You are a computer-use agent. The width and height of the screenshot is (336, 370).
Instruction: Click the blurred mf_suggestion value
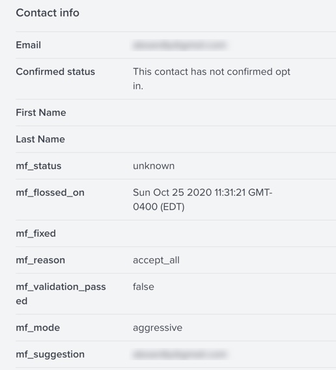[180, 354]
